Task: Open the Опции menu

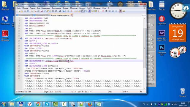Action: (x=66, y=8)
